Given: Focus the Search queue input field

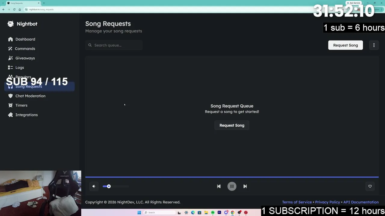Looking at the screenshot, I should coord(114,45).
